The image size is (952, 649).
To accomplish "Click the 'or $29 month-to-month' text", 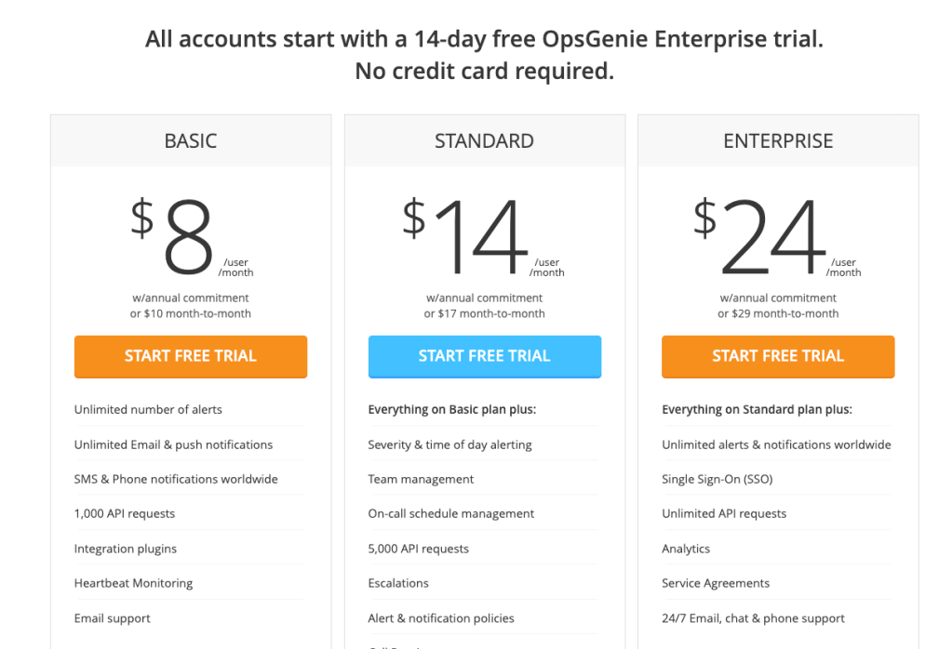I will tap(777, 313).
